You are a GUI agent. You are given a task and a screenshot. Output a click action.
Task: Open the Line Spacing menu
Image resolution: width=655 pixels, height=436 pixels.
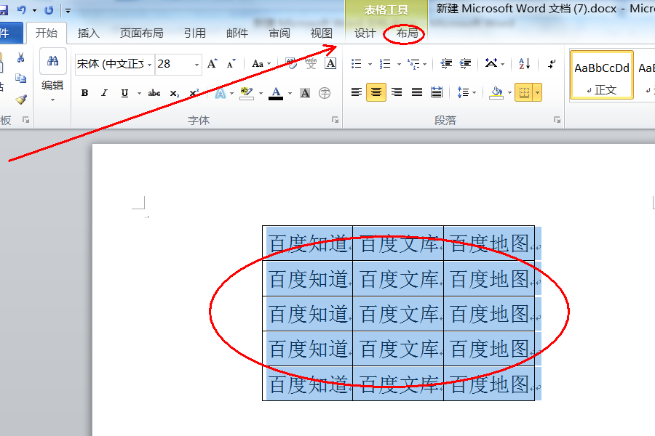click(x=467, y=92)
